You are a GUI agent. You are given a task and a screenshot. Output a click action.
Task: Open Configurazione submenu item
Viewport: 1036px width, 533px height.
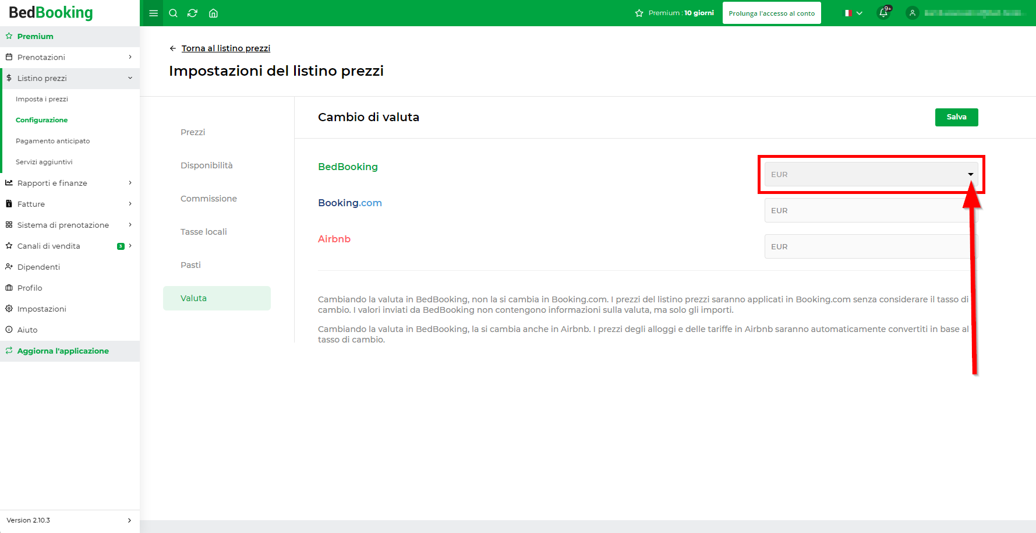(42, 120)
